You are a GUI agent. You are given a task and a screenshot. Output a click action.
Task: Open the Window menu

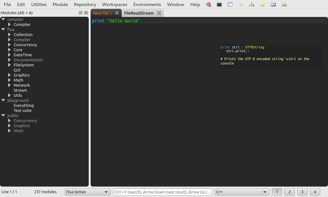176,4
